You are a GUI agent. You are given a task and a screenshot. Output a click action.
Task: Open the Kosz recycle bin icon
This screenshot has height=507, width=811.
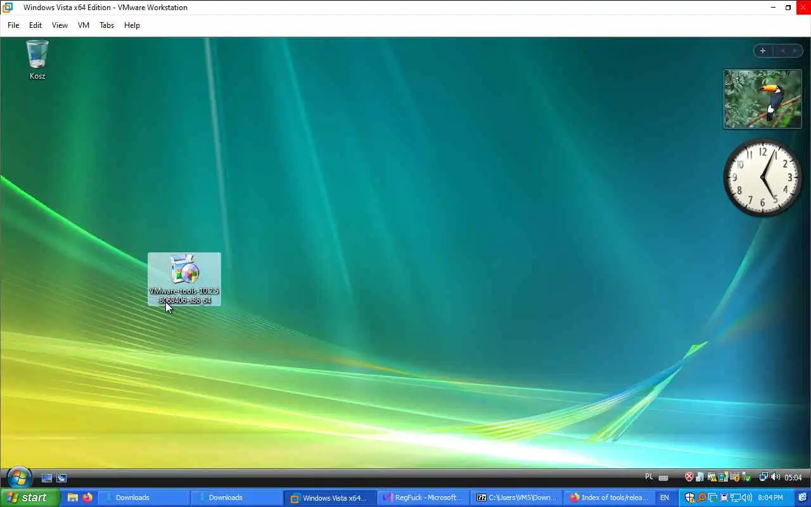[37, 60]
